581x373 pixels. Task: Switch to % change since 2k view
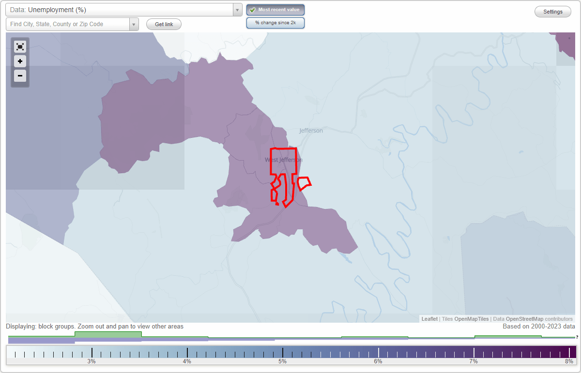click(x=275, y=22)
